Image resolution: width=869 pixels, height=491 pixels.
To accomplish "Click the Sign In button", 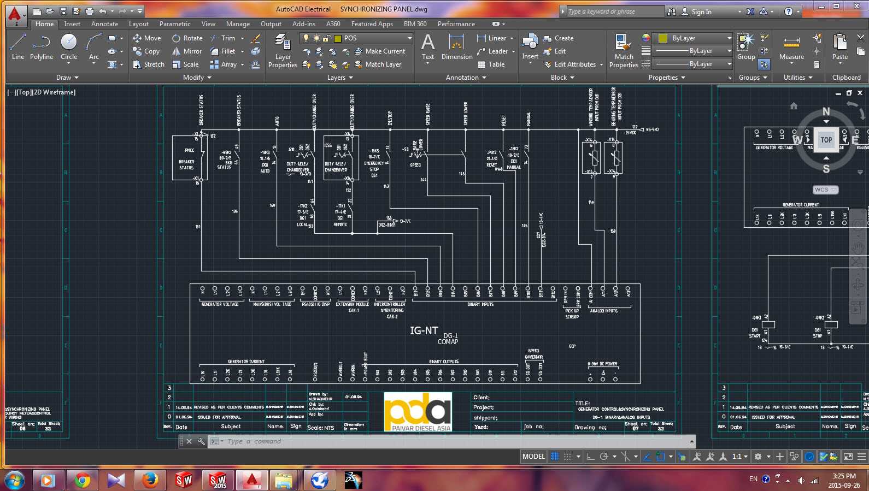I will click(696, 11).
